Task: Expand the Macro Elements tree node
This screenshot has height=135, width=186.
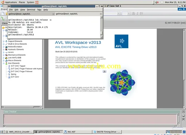Action: click(4, 60)
